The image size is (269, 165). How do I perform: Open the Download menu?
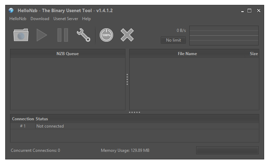pyautogui.click(x=40, y=19)
